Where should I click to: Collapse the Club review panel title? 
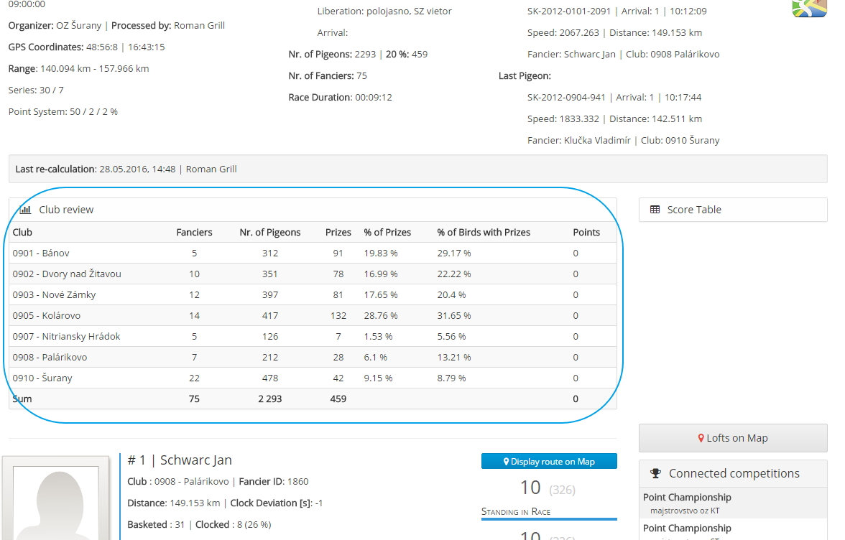click(x=66, y=210)
